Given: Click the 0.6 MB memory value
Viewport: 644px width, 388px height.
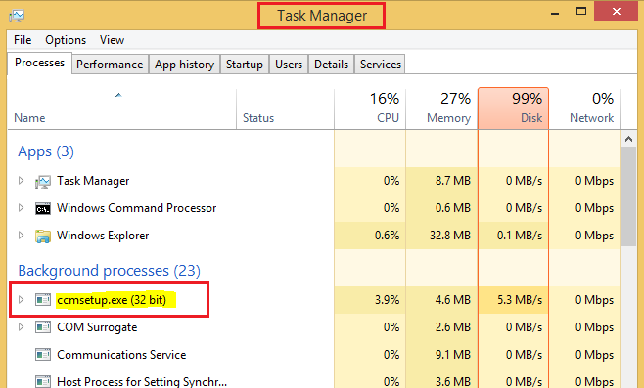Looking at the screenshot, I should (453, 208).
